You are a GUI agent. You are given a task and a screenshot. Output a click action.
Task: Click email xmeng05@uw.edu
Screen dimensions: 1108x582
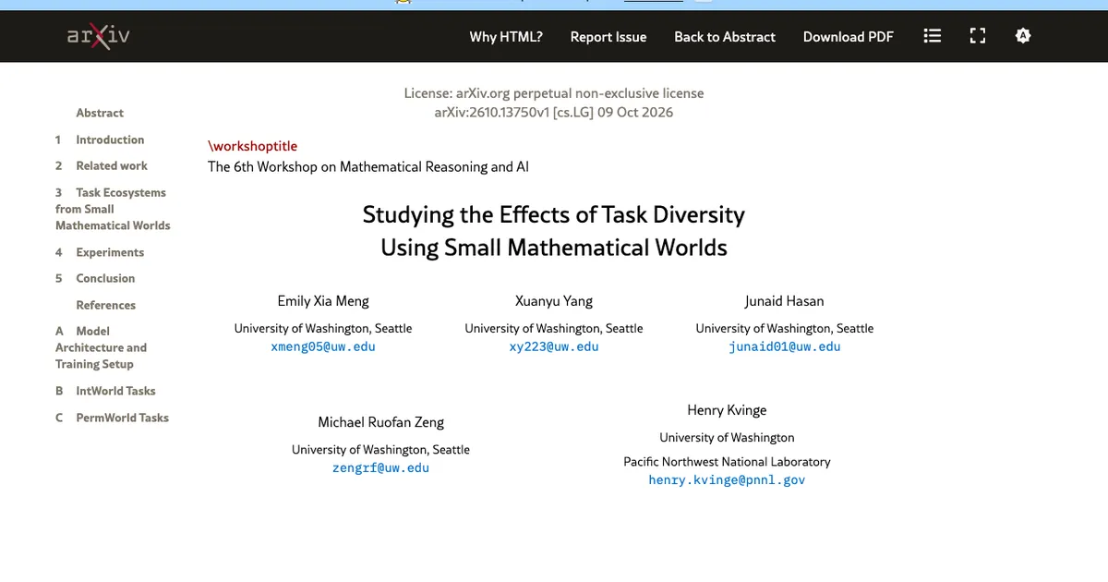click(323, 346)
